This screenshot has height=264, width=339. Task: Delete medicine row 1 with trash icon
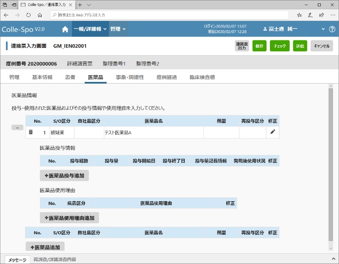click(31, 132)
